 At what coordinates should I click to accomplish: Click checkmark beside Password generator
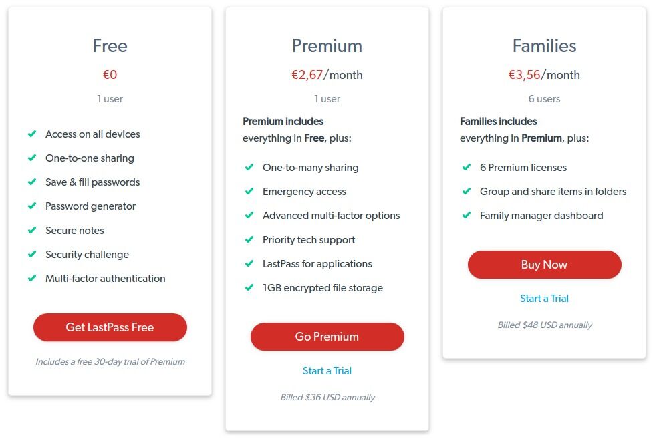coord(32,206)
